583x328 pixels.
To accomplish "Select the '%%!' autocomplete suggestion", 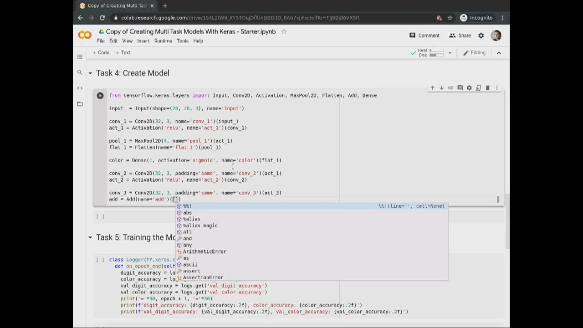I will point(312,206).
